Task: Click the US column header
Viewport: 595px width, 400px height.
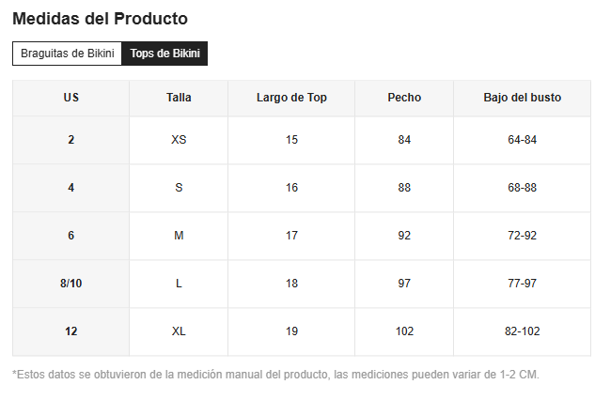Action: [x=70, y=98]
